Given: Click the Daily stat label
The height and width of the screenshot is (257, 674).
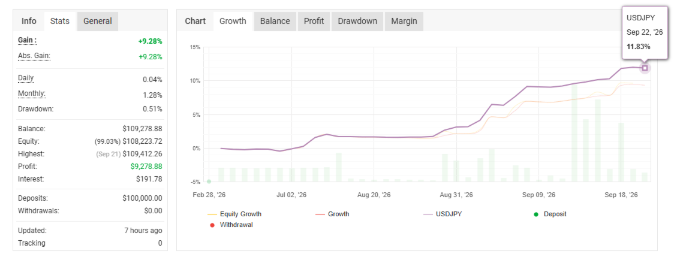Looking at the screenshot, I should (x=26, y=78).
